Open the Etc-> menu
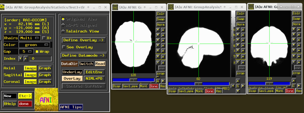This screenshot has width=304, height=113. tap(25, 96)
